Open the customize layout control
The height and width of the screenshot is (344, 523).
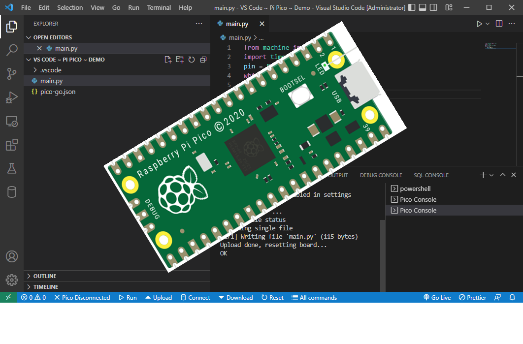448,7
